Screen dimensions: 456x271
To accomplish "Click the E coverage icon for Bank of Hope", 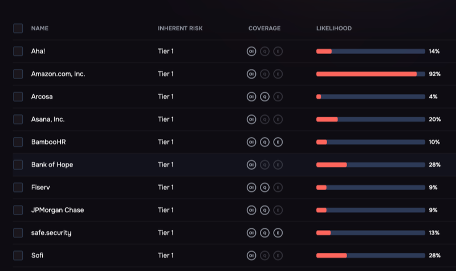I will pyautogui.click(x=278, y=165).
